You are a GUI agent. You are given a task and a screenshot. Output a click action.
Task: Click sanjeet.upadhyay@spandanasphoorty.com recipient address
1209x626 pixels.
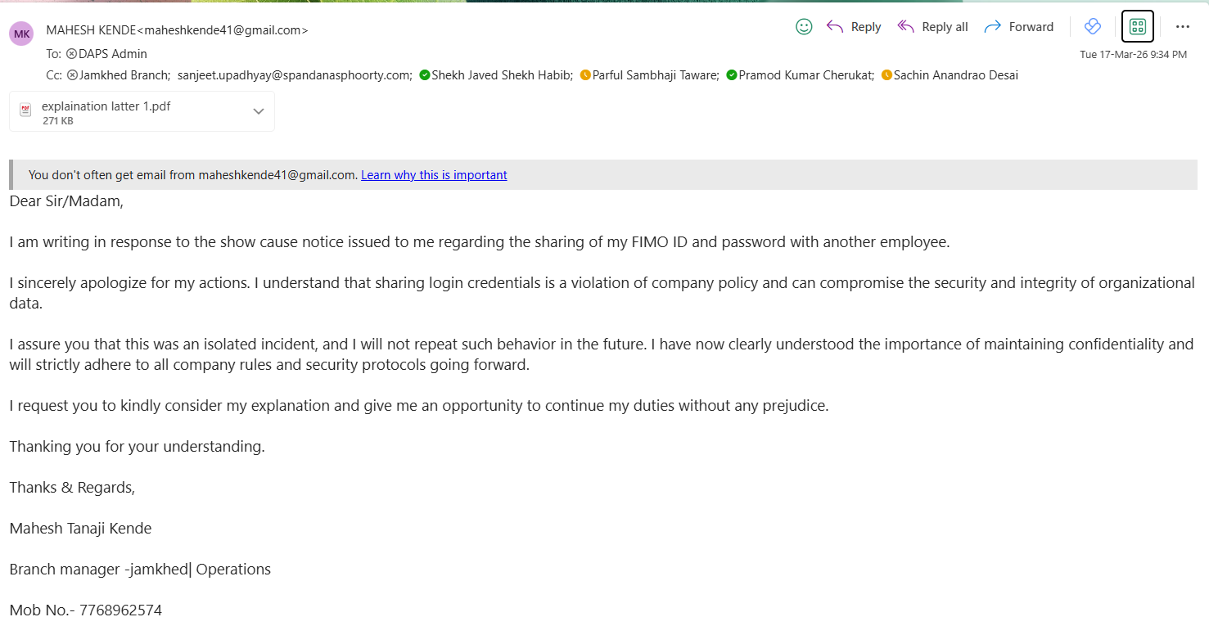pyautogui.click(x=294, y=75)
